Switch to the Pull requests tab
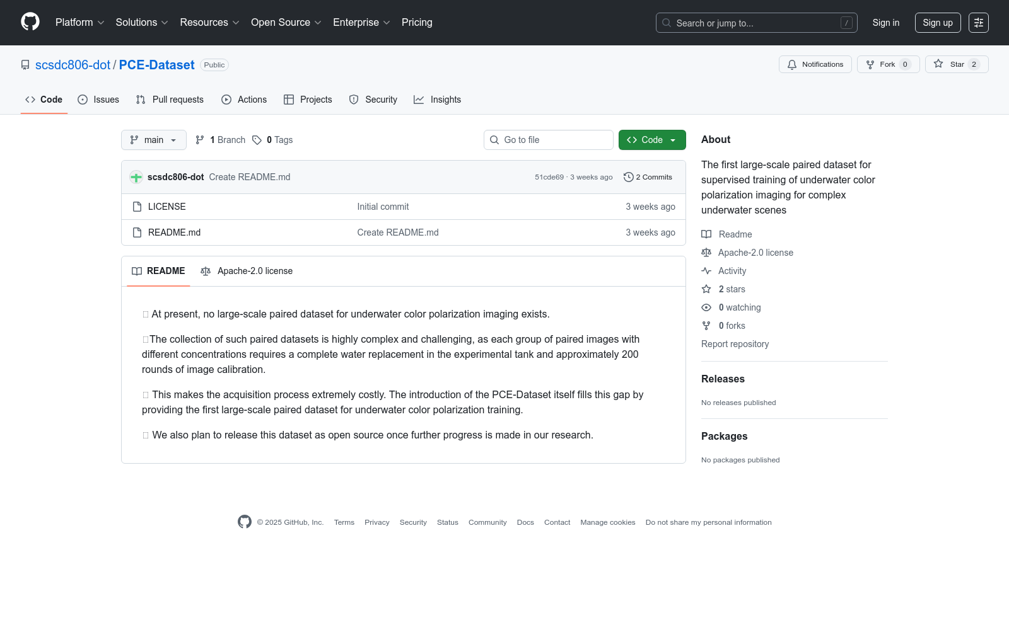1009x630 pixels. coord(170,100)
